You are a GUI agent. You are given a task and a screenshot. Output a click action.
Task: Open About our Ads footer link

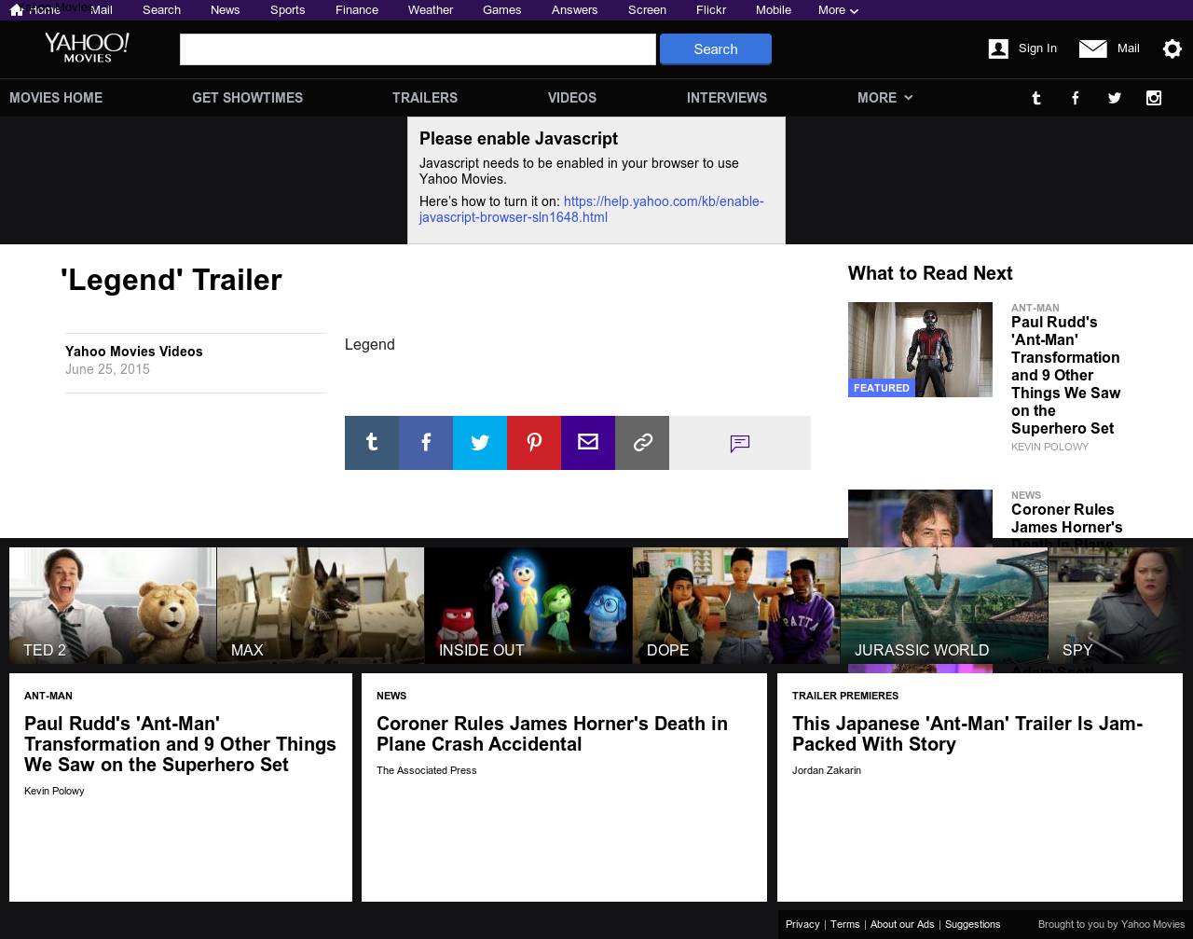coord(902,924)
